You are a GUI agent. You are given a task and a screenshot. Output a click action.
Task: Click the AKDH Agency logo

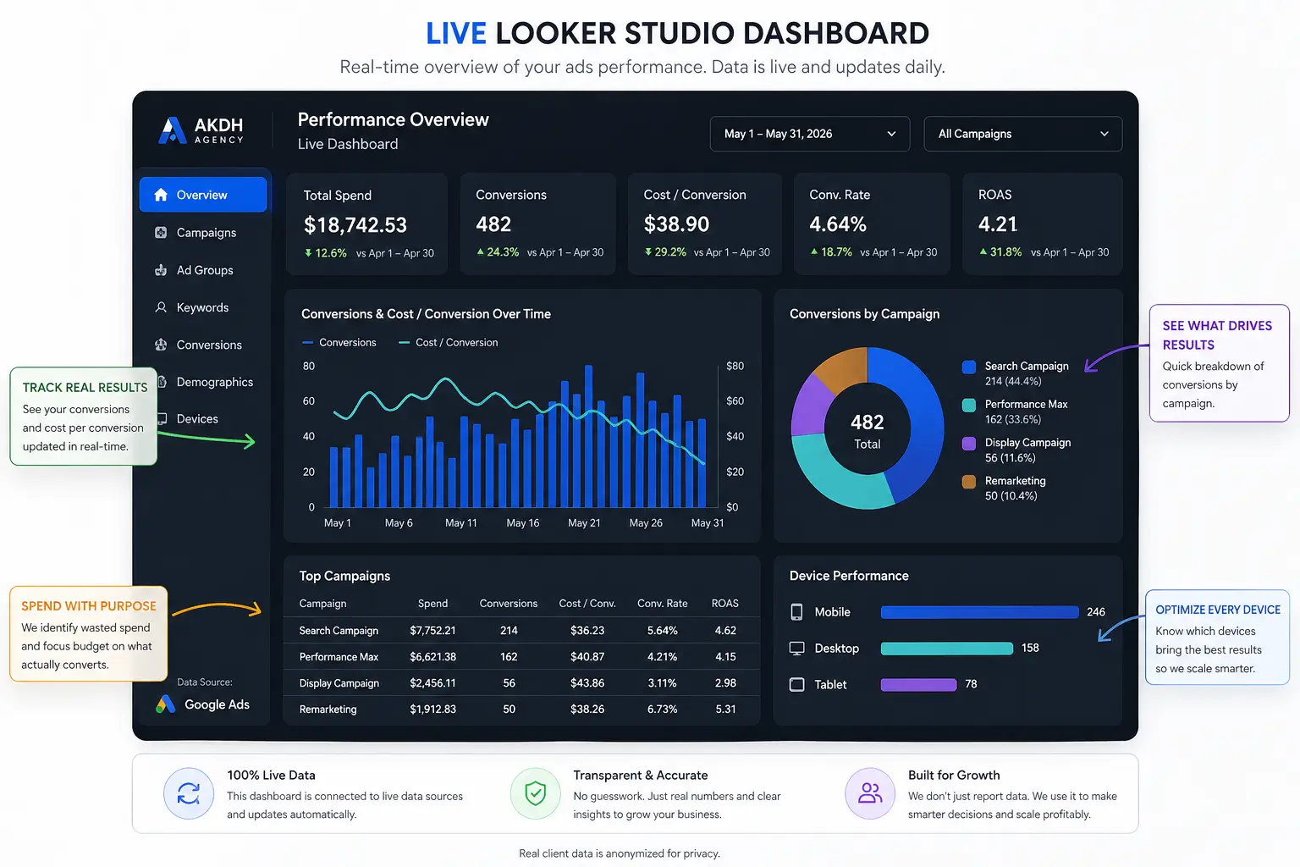pos(201,130)
